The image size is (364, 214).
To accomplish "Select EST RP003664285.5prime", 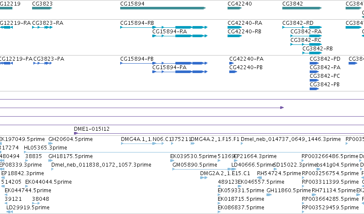I will point(330,199).
